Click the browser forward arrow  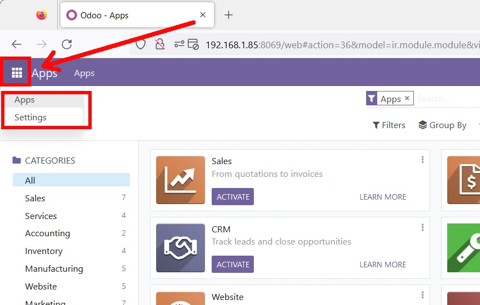(x=42, y=44)
